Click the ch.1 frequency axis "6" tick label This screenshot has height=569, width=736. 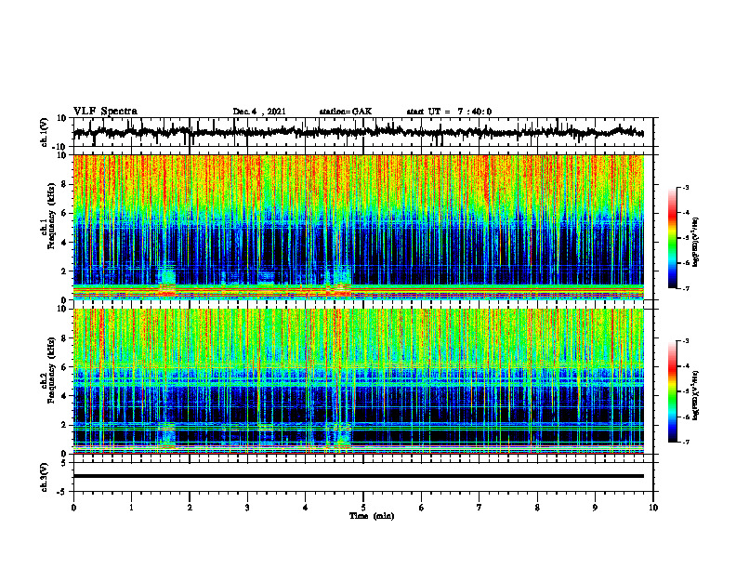point(64,214)
